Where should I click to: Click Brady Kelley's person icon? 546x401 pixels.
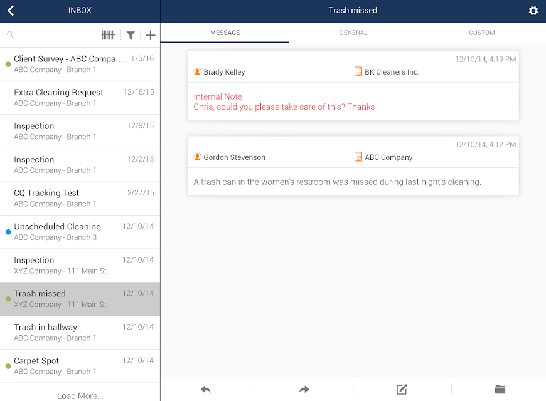(x=198, y=71)
